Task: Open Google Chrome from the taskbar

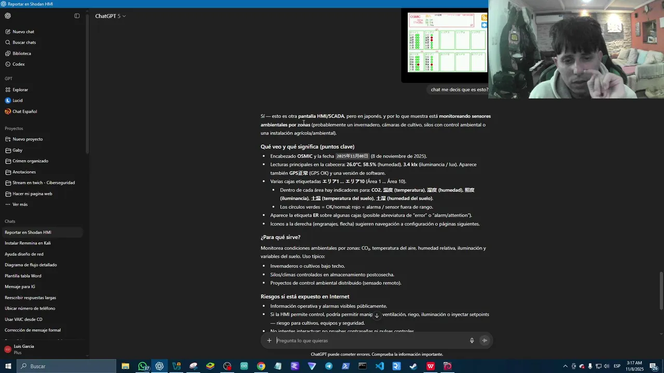Action: click(261, 366)
